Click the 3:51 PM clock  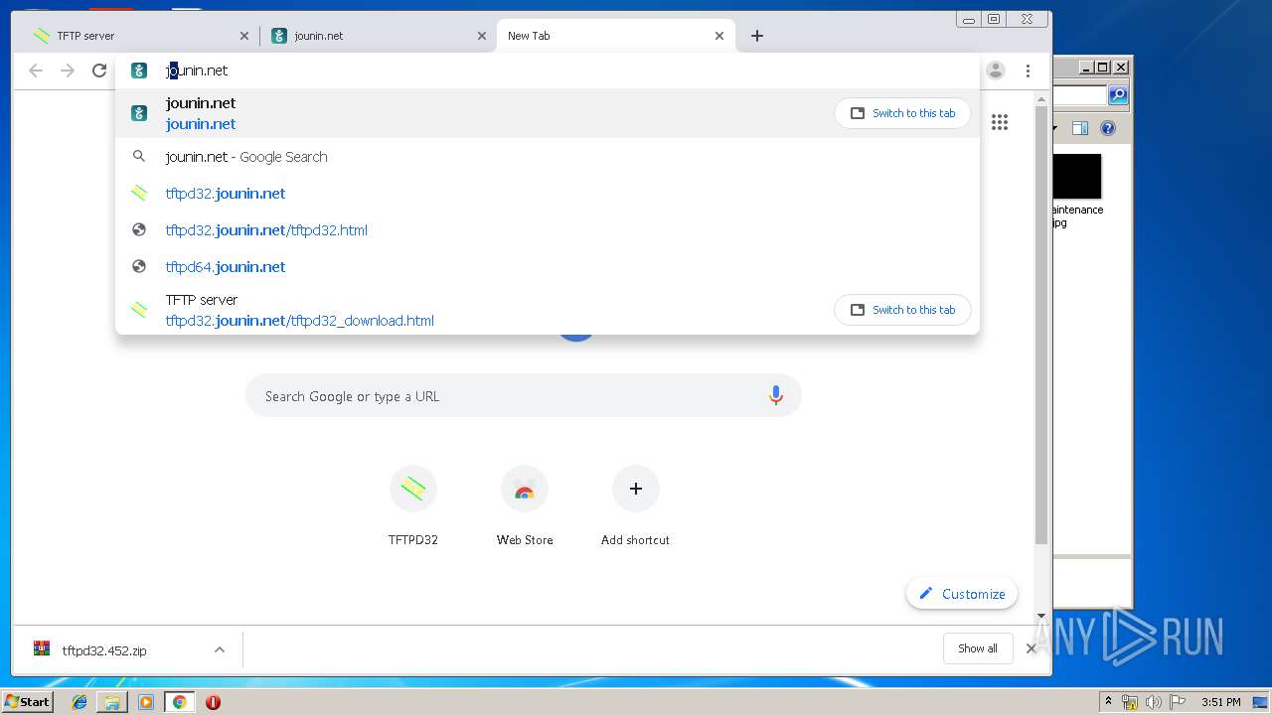pos(1221,702)
